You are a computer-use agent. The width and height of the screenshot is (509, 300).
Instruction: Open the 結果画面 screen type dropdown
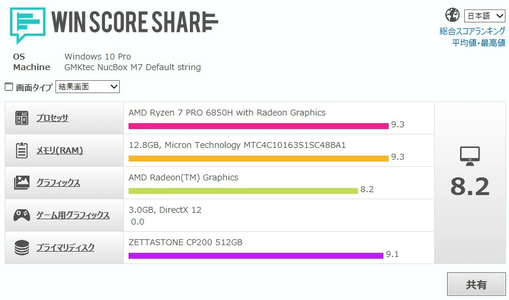tap(87, 87)
